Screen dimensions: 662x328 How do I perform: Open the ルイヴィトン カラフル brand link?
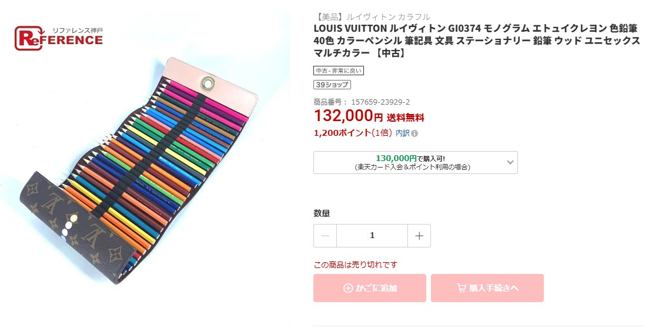[387, 16]
